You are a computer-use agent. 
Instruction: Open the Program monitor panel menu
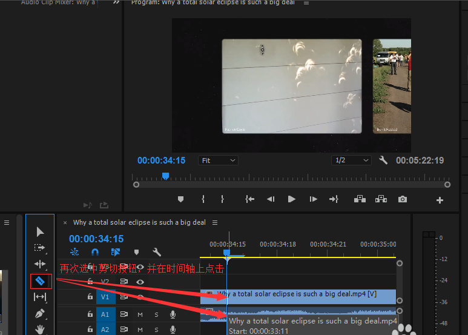[306, 3]
